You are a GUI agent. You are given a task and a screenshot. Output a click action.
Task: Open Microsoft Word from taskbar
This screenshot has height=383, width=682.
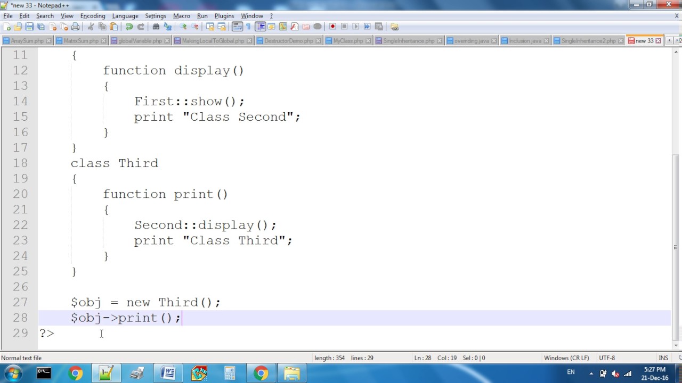click(x=168, y=373)
